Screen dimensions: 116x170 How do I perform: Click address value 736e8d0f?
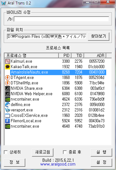[97, 99]
